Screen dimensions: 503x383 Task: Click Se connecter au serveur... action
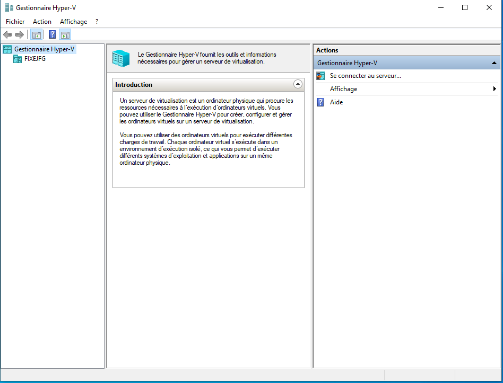[x=366, y=76]
